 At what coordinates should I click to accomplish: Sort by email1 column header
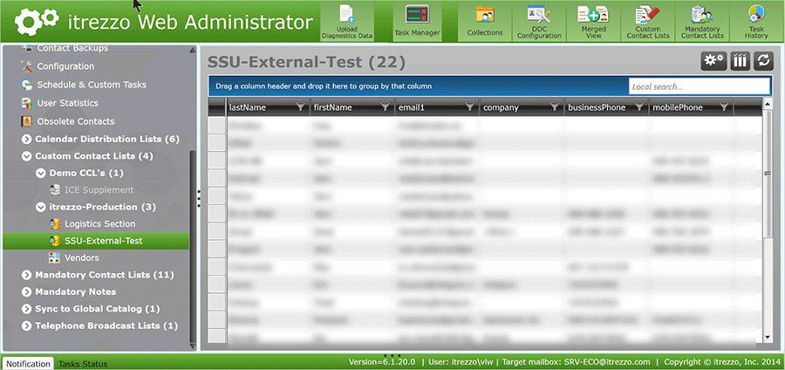411,107
